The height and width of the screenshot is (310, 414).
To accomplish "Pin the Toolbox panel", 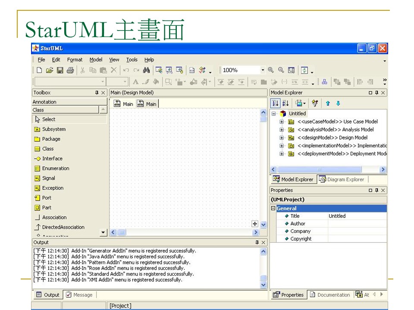I will [x=97, y=93].
